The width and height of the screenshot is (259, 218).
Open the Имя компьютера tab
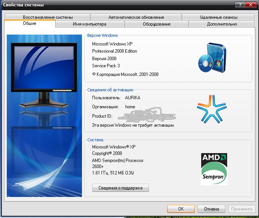pyautogui.click(x=89, y=24)
